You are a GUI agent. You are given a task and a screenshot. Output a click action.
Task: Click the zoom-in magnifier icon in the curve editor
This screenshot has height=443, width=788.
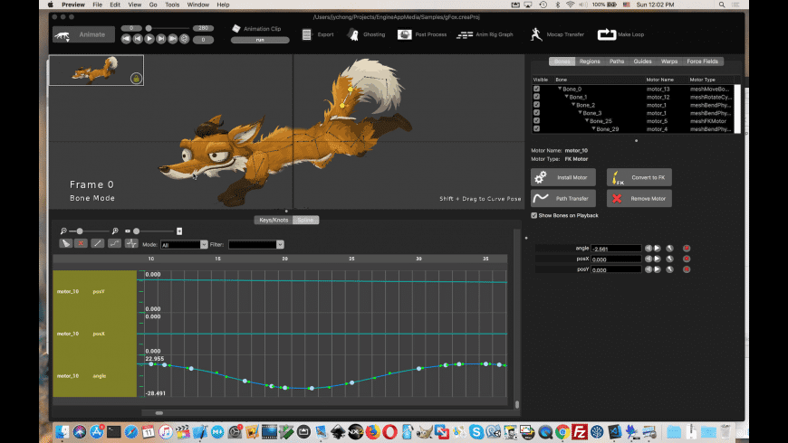[115, 231]
